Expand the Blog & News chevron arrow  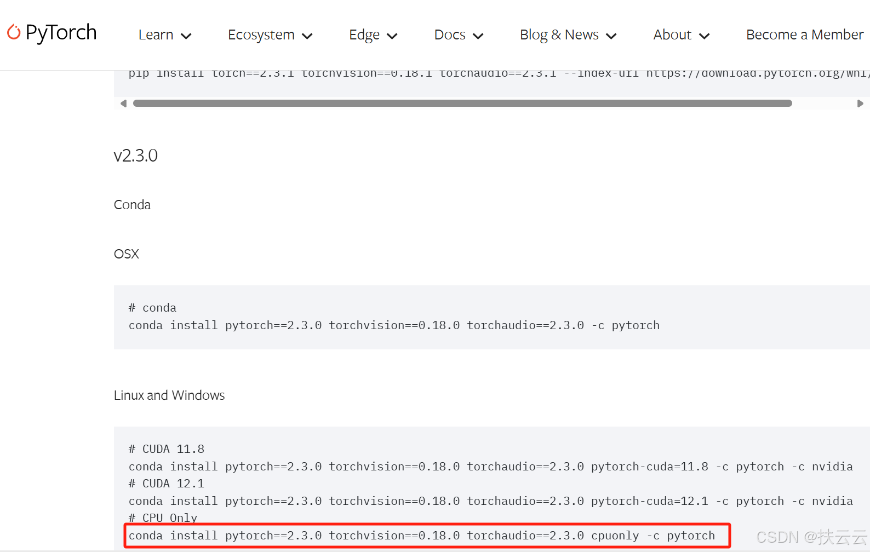[x=611, y=36]
